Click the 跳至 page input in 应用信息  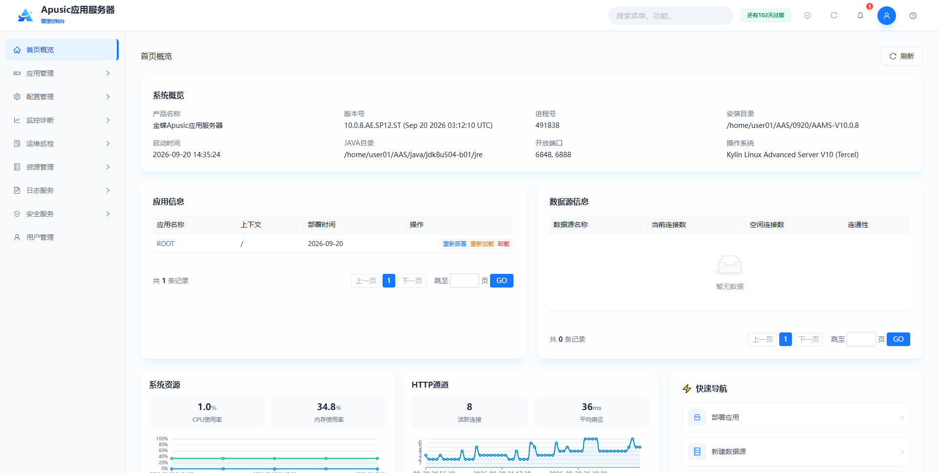[x=465, y=281]
